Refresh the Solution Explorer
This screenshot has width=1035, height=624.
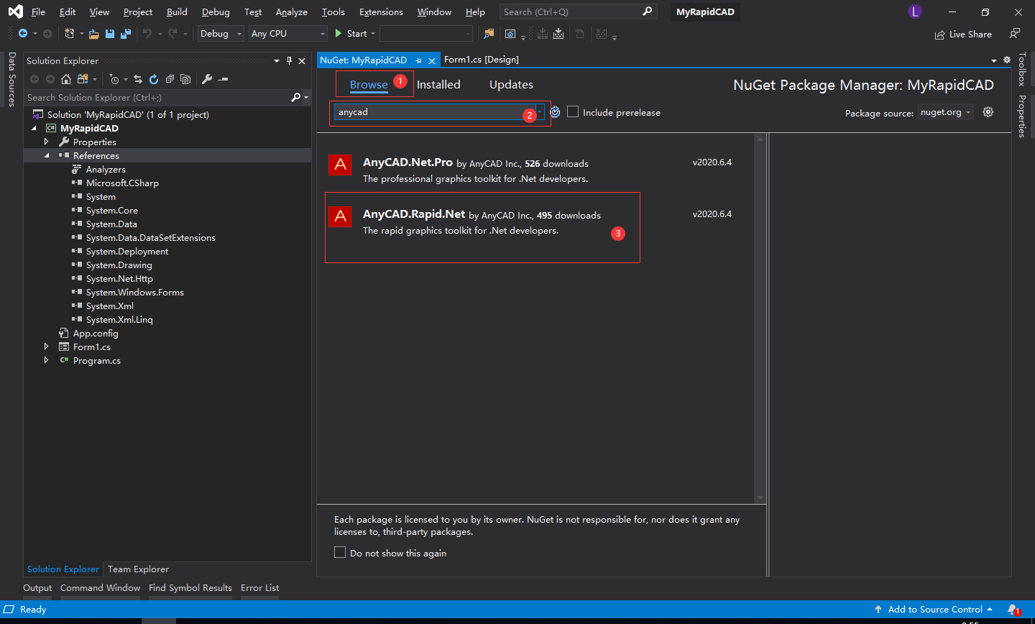(154, 79)
